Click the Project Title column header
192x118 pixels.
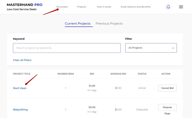22,74
